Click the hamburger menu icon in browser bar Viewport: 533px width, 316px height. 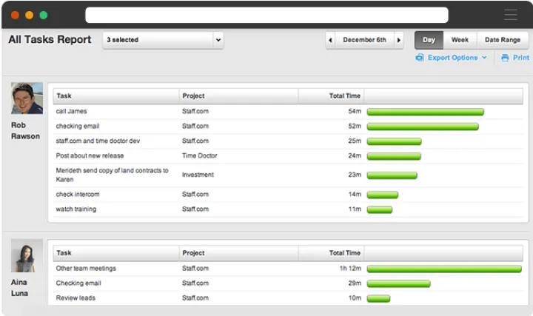click(511, 15)
